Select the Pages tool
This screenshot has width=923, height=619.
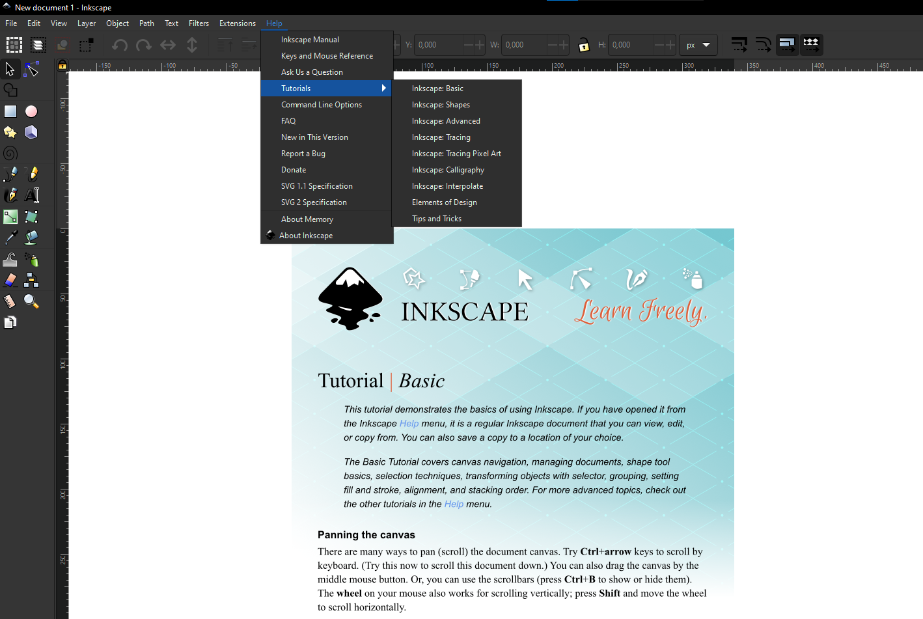click(10, 322)
